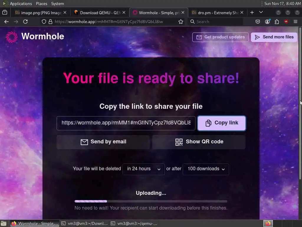Open the extensions puzzle icon
The height and width of the screenshot is (227, 302).
tap(277, 22)
